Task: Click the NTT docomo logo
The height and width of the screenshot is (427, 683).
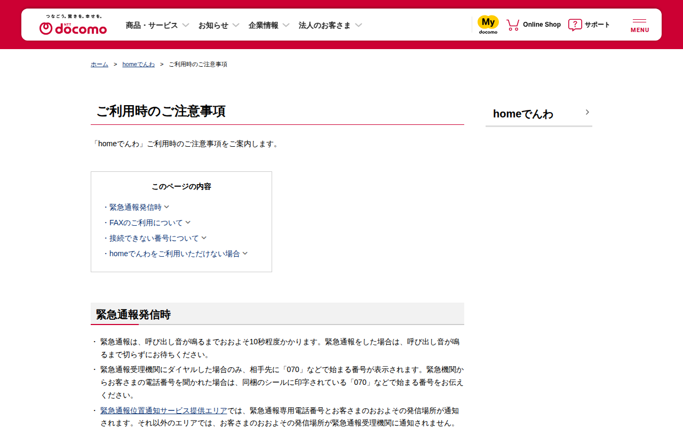Action: click(73, 25)
